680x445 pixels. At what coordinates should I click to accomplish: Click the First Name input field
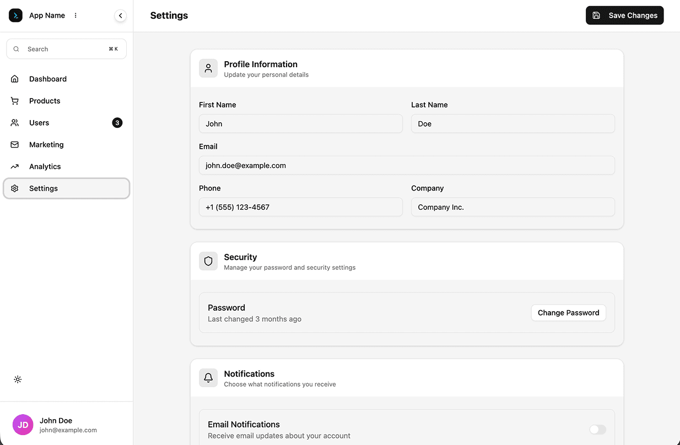click(300, 124)
